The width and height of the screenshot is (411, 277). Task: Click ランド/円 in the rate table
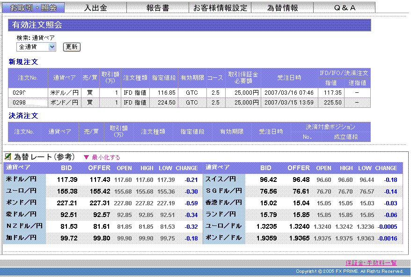tap(220, 214)
